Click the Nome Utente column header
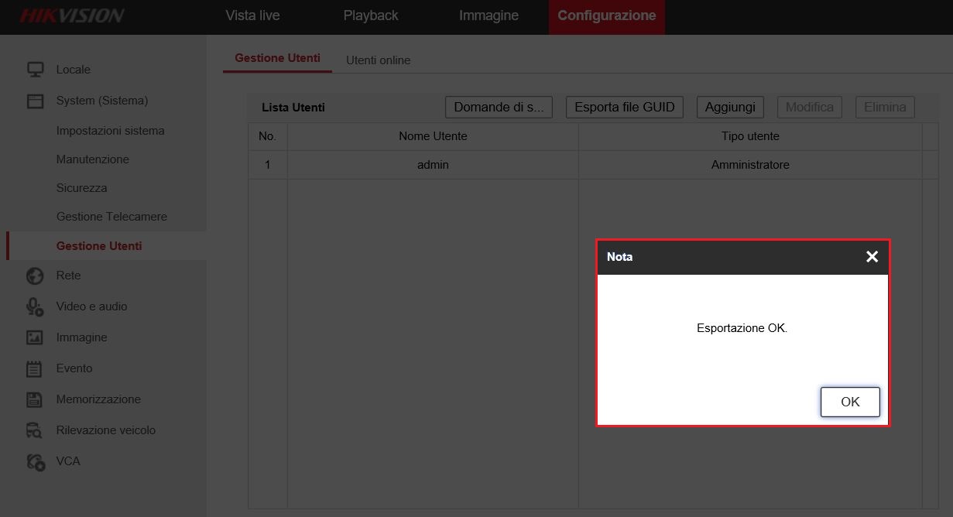Image resolution: width=953 pixels, height=517 pixels. (433, 136)
